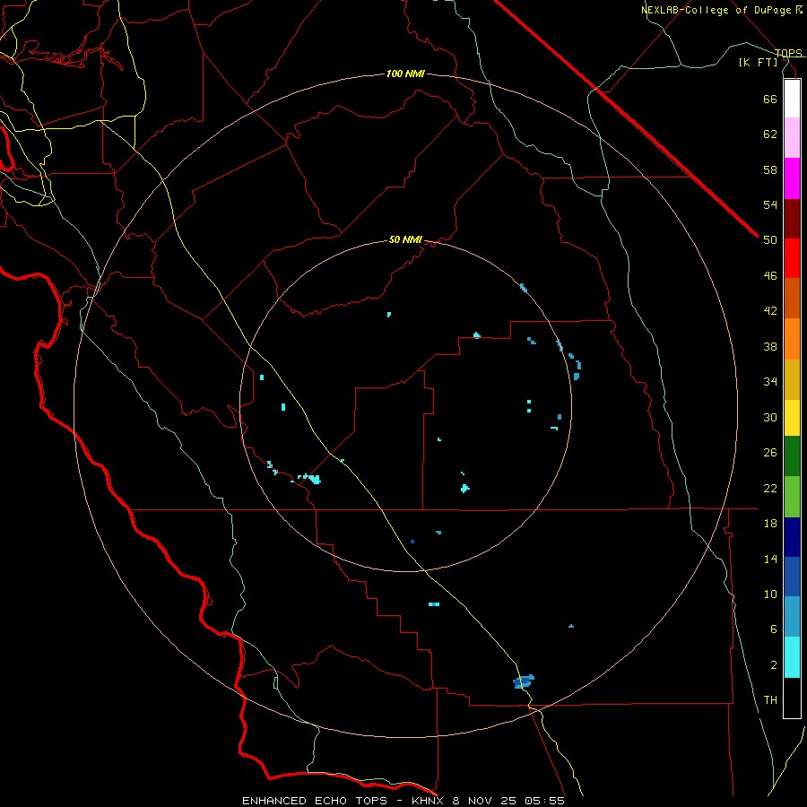Screen dimensions: 807x807
Task: Click the 34 value on the legend scale
Action: pyautogui.click(x=770, y=382)
